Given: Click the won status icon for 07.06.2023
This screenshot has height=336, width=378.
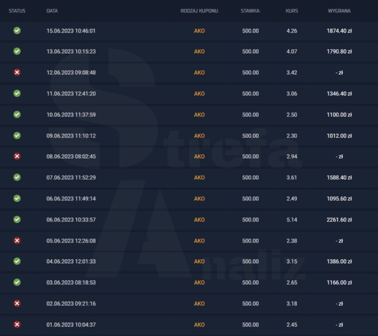Looking at the screenshot, I should click(17, 177).
